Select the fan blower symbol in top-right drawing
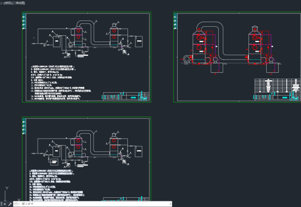Image resolution: width=301 pixels, height=207 pixels. click(186, 59)
